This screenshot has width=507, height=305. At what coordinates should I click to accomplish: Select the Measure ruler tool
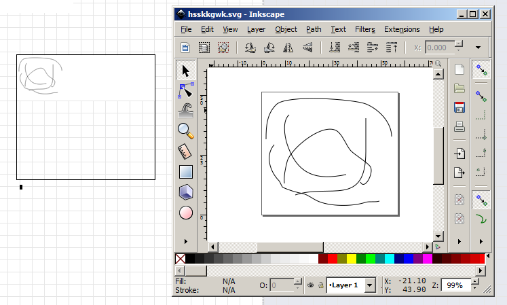pyautogui.click(x=186, y=151)
